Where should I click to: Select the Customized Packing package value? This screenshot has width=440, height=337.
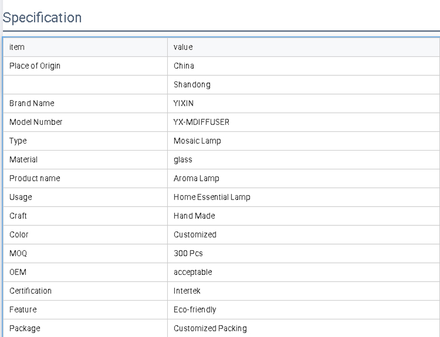tap(210, 328)
